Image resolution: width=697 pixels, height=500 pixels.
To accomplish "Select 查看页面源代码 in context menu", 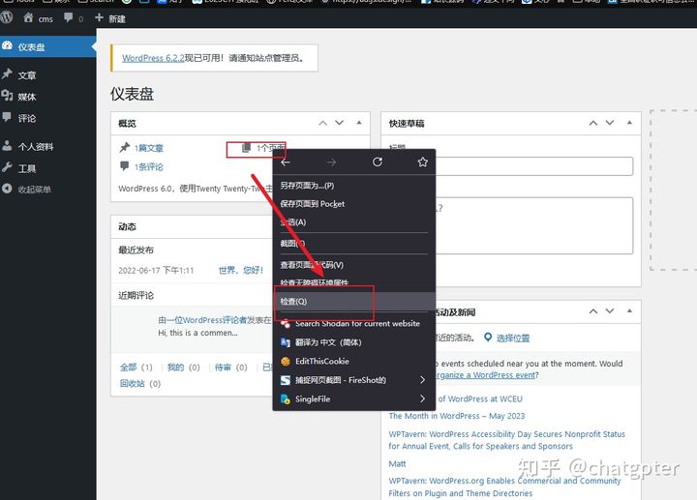I will (x=354, y=265).
